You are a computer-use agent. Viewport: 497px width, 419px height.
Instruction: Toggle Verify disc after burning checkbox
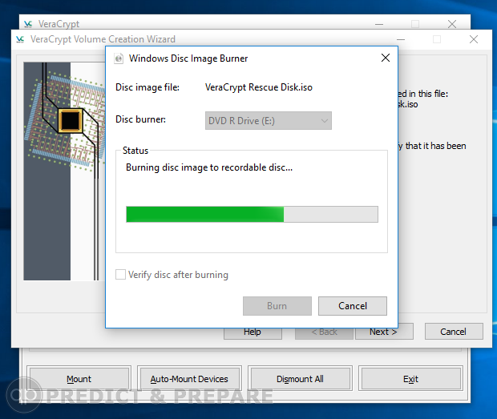tap(120, 274)
